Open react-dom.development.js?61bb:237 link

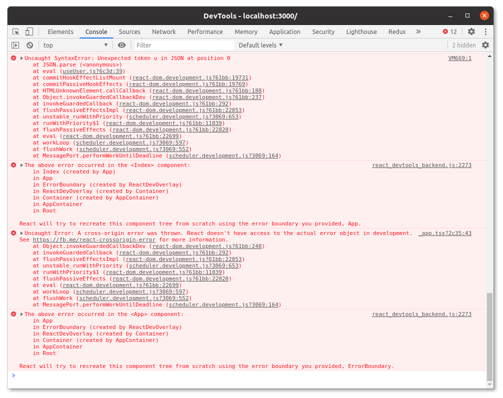(207, 97)
